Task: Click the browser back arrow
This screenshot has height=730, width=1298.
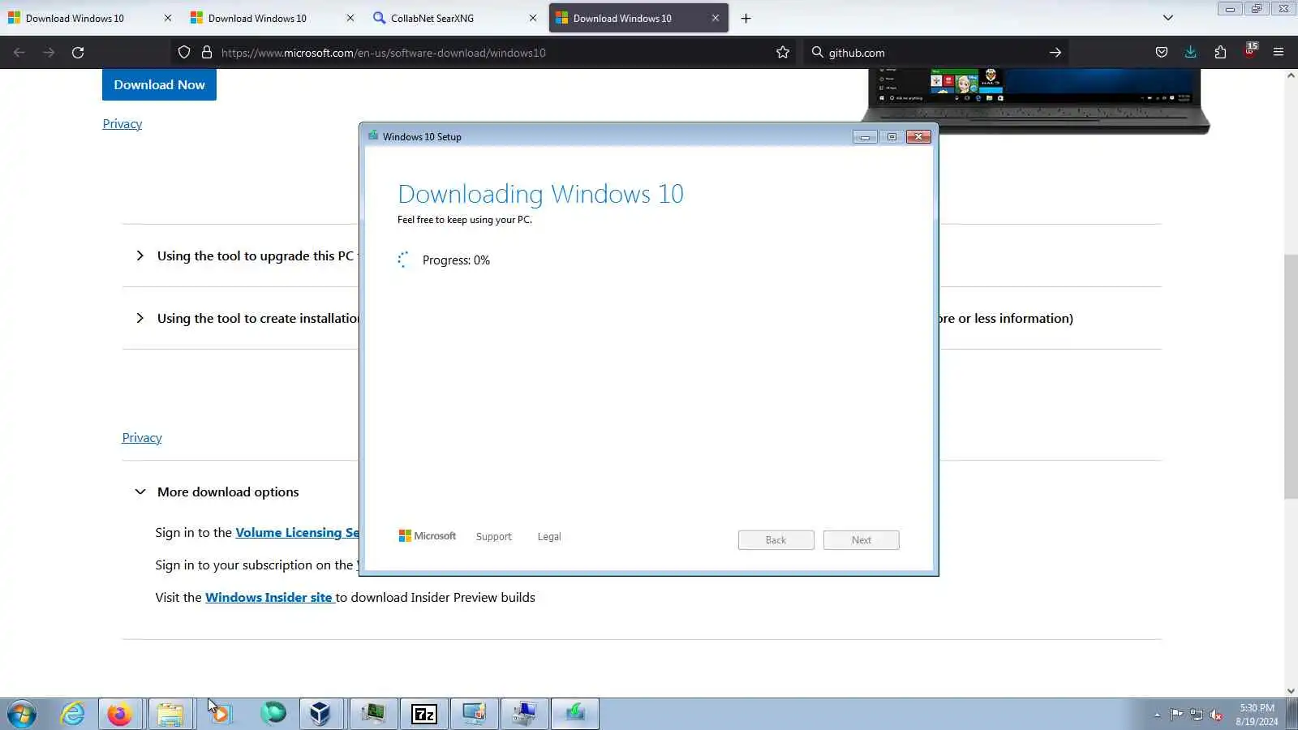Action: 19,53
